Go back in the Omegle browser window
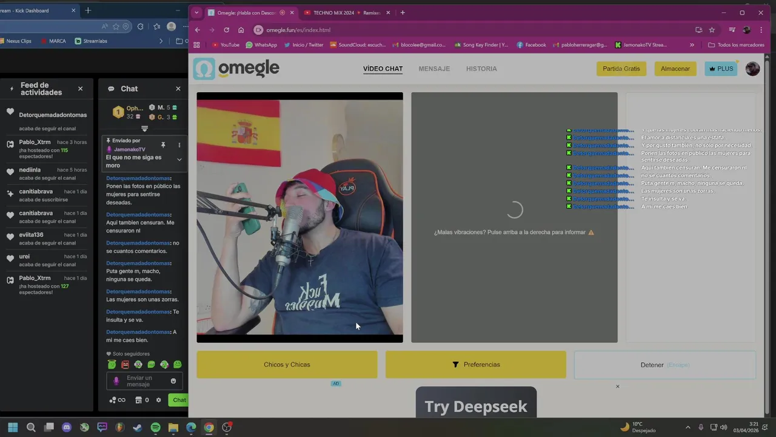776x437 pixels. tap(197, 30)
